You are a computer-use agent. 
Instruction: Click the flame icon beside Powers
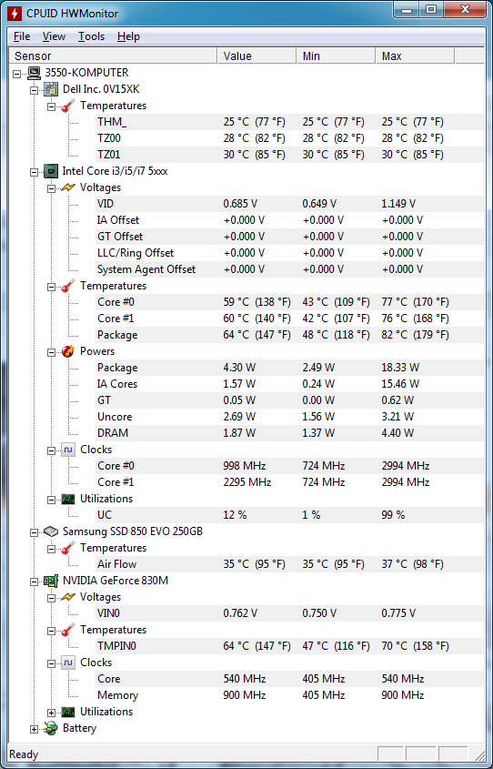pyautogui.click(x=68, y=351)
